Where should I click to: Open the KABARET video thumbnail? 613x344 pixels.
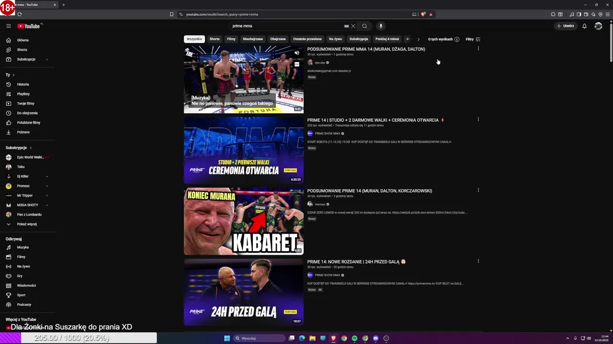pos(244,221)
